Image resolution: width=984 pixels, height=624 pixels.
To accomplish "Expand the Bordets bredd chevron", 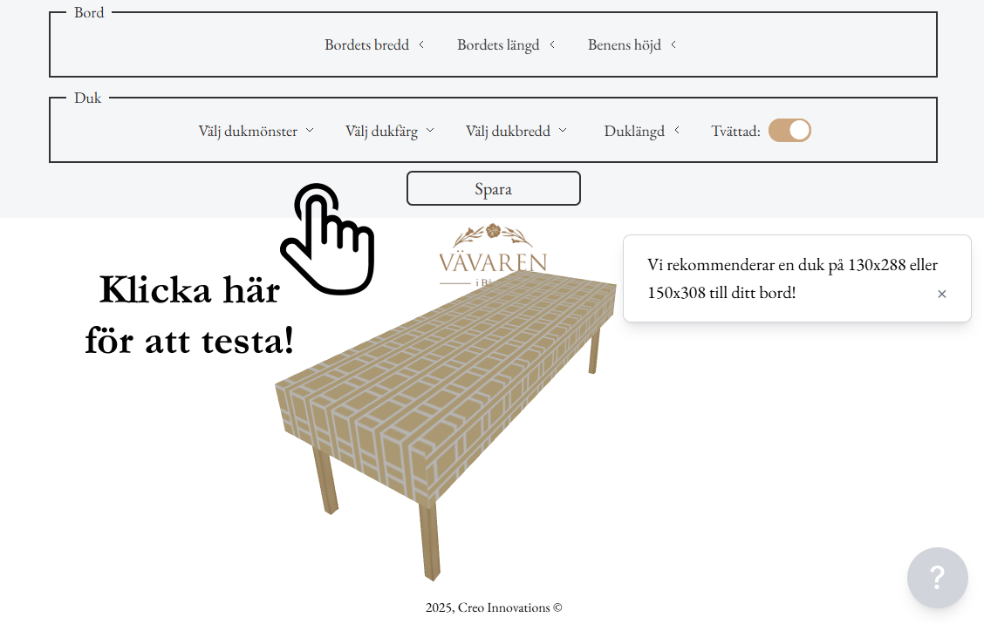I will point(421,44).
